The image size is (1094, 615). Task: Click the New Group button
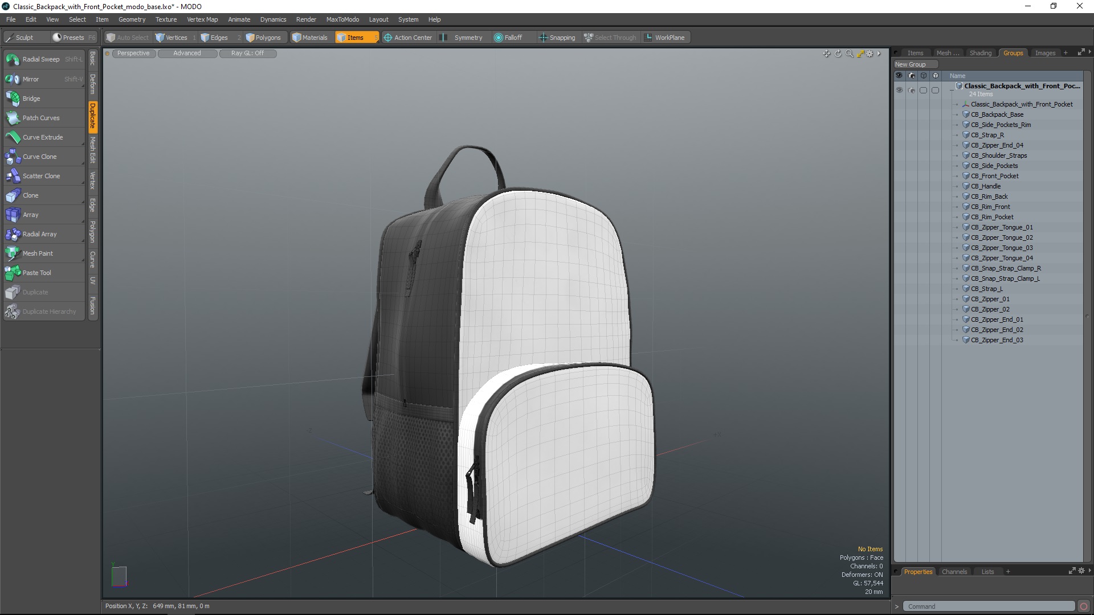pyautogui.click(x=910, y=64)
